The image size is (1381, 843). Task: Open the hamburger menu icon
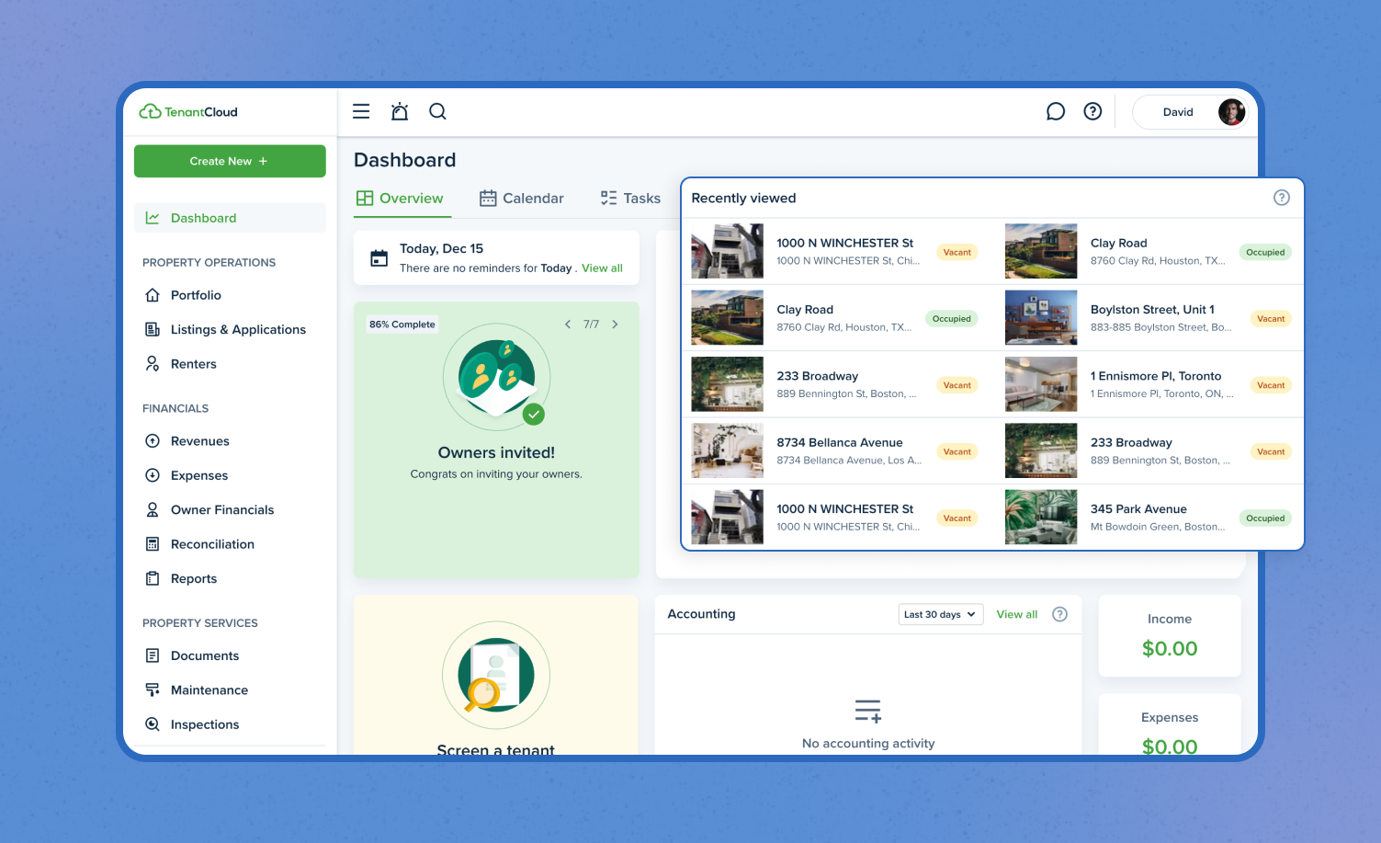[x=361, y=111]
